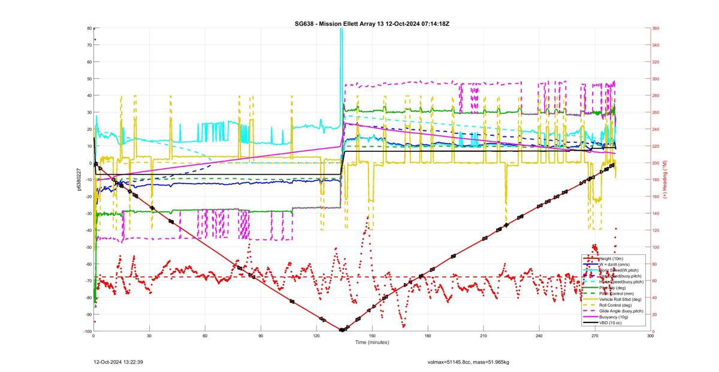The height and width of the screenshot is (372, 719).
Task: Select the 'Glide Angle (buoy,pitch)' legend entry
Action: 621,311
